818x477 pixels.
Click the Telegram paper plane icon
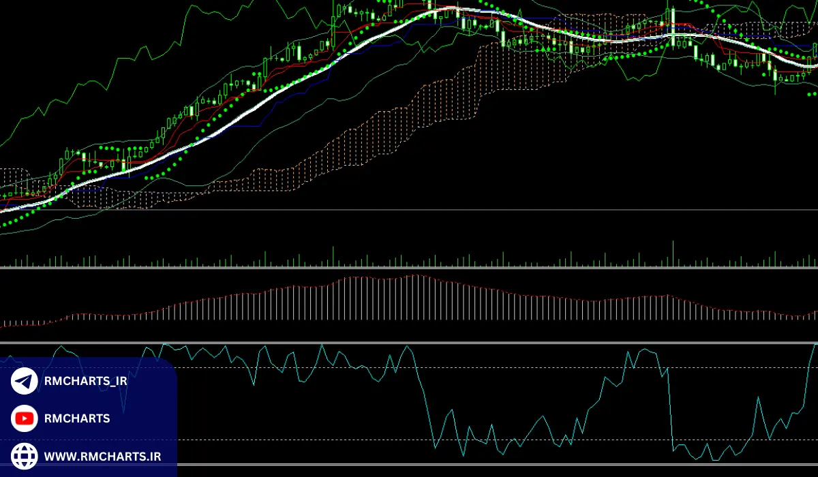coord(25,381)
